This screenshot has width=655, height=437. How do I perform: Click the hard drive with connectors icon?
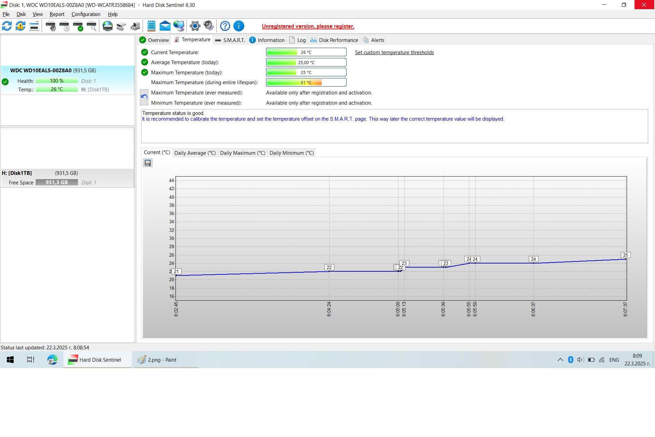(121, 26)
